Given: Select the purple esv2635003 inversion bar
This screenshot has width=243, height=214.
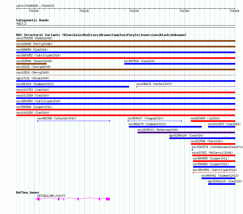Looking at the screenshot, I should [186, 132].
